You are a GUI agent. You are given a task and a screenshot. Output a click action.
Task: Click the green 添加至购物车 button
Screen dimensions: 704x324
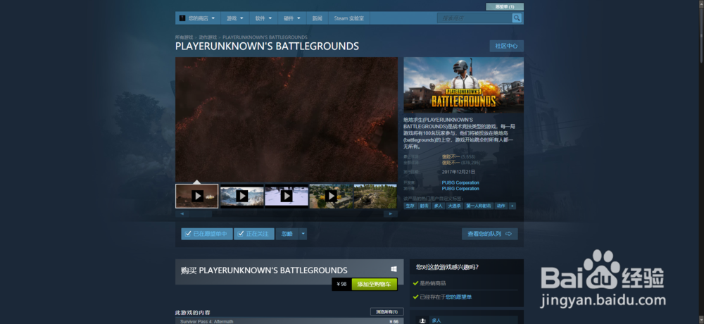(x=374, y=284)
